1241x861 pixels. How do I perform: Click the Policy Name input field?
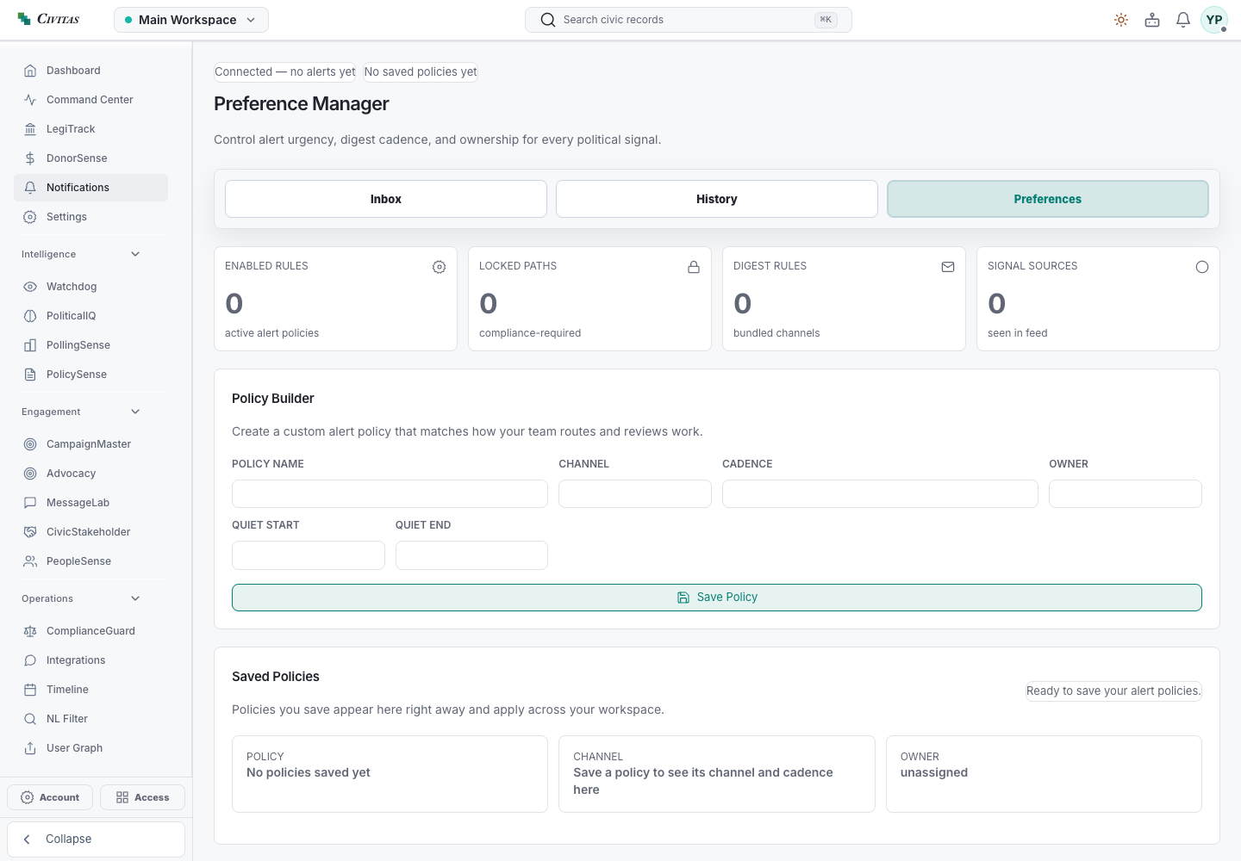pos(390,494)
